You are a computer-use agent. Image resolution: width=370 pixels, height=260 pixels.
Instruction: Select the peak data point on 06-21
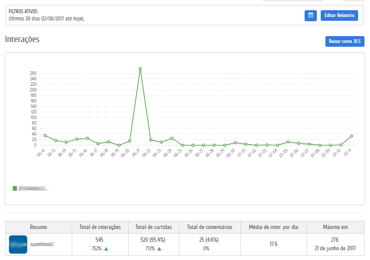click(140, 69)
